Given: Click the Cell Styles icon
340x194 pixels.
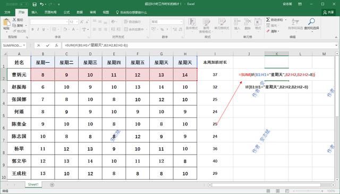Looking at the screenshot, I should click(x=222, y=22).
